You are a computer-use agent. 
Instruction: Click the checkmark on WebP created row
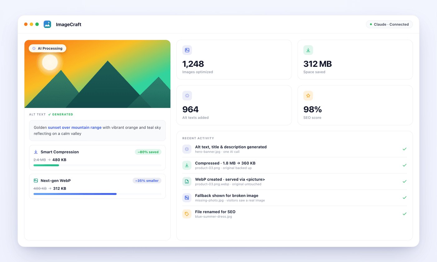405,182
